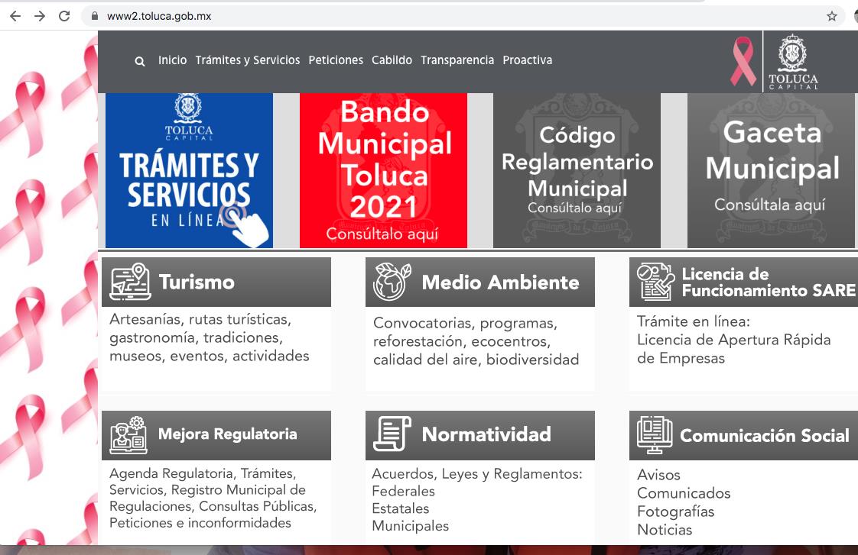Click the browser forward arrow
Screen dimensions: 858x555
[40, 16]
